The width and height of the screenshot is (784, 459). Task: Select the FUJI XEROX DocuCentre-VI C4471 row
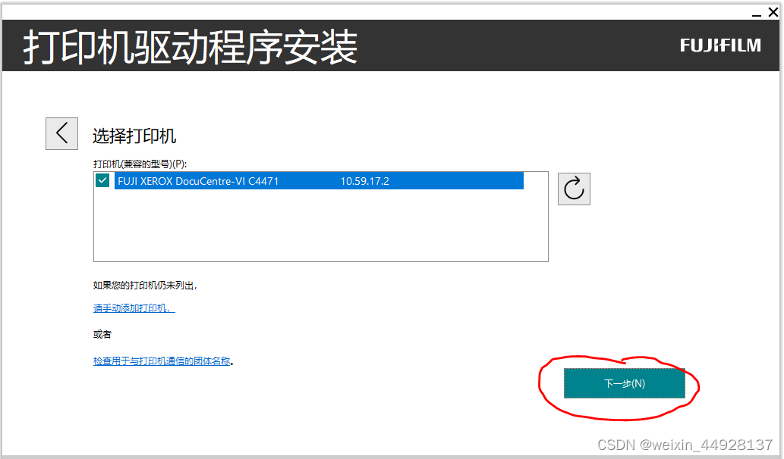pos(319,181)
